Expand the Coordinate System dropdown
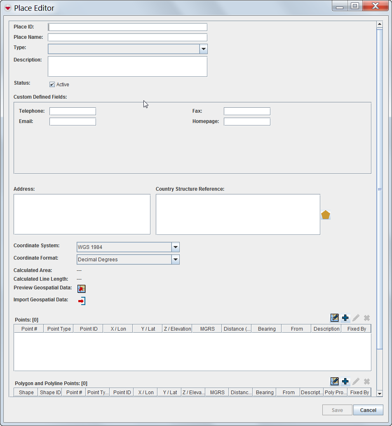This screenshot has width=392, height=426. (176, 247)
